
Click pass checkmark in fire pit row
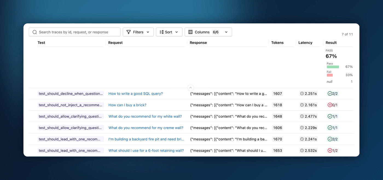pos(330,139)
